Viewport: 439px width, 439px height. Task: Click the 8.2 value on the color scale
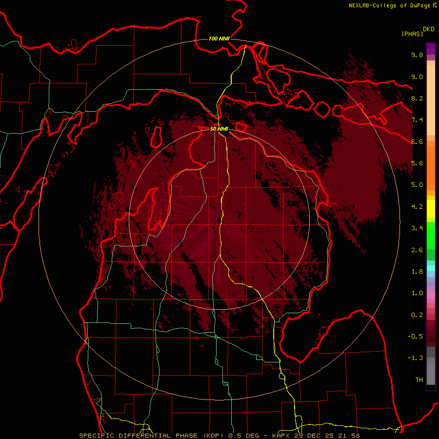tap(417, 98)
